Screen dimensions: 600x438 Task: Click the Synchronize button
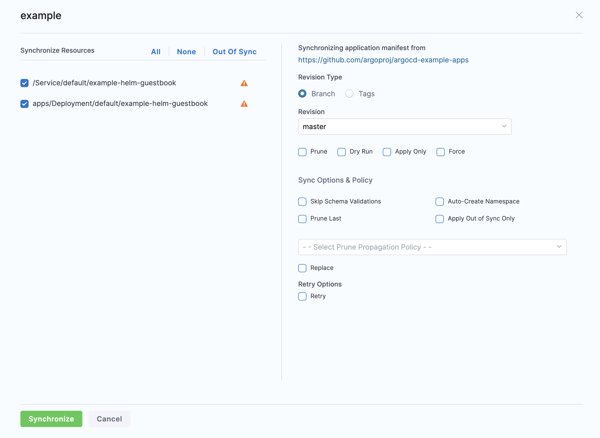(x=51, y=419)
